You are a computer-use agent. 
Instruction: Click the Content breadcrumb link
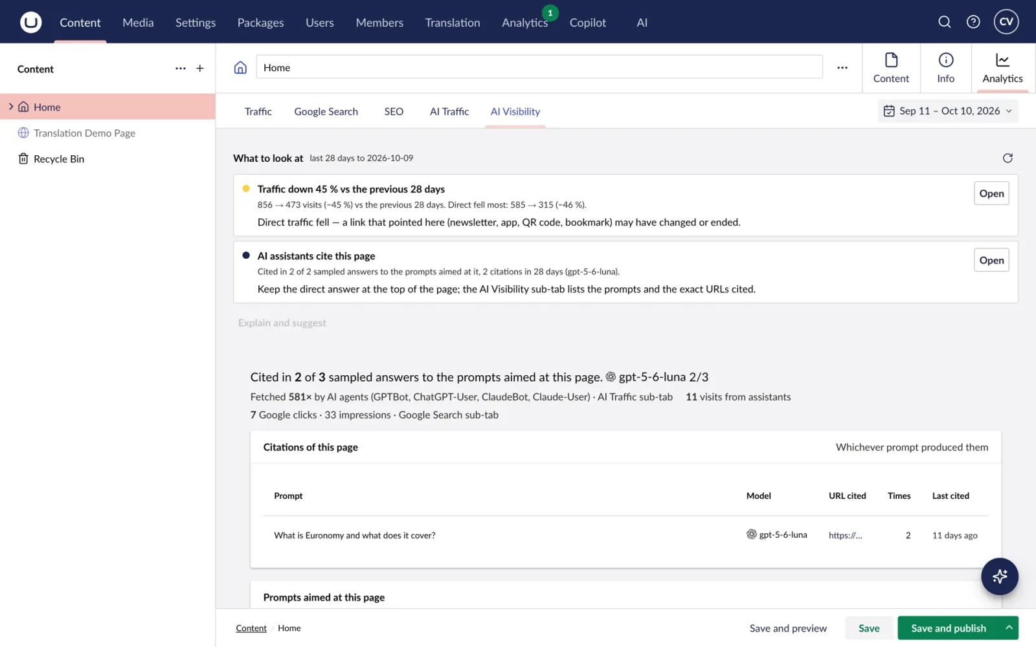pos(251,628)
